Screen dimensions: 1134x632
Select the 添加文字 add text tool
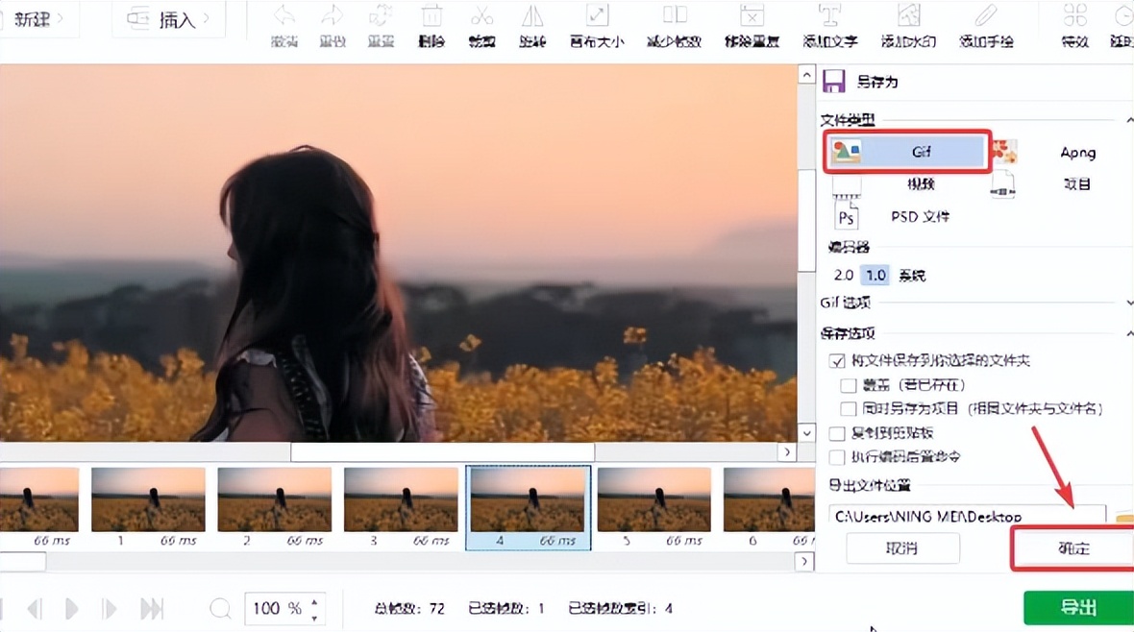(829, 26)
